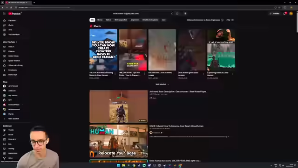
Task: Click the page vertical scrollbar
Action: pos(297,22)
